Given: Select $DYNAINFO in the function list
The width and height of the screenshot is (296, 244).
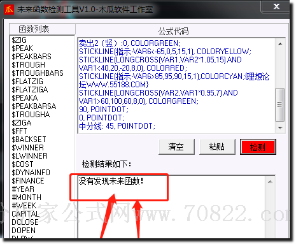Looking at the screenshot, I should [x=31, y=173].
